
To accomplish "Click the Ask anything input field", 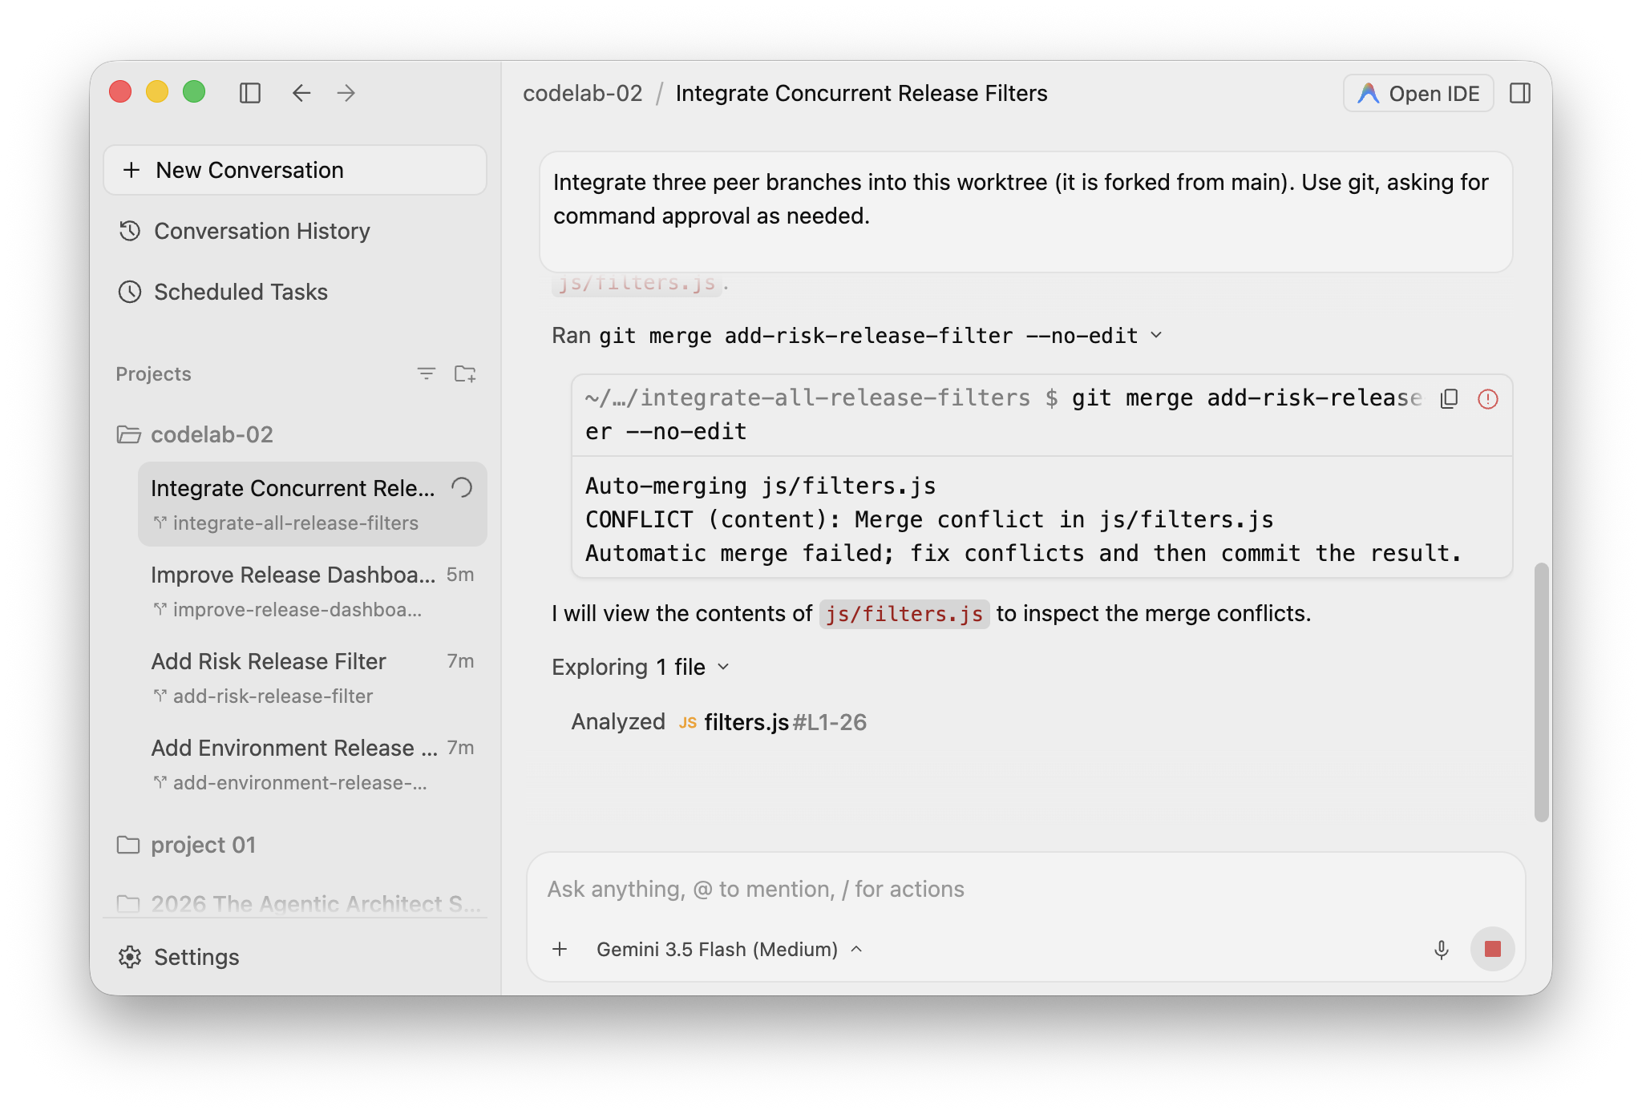I will pyautogui.click(x=1025, y=890).
